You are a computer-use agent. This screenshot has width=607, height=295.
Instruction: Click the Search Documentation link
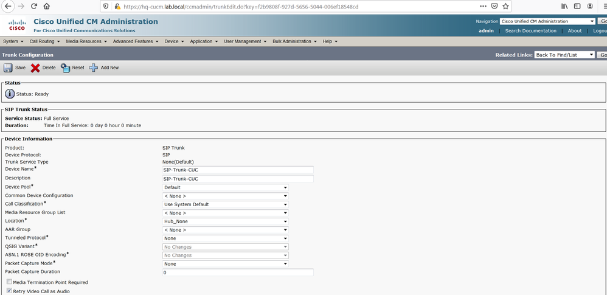pyautogui.click(x=530, y=30)
